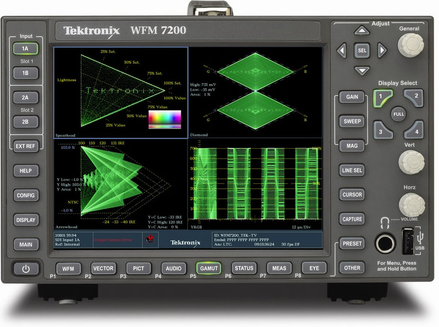This screenshot has width=439, height=327.
Task: Click the Tektronix logo in status bar
Action: (185, 243)
